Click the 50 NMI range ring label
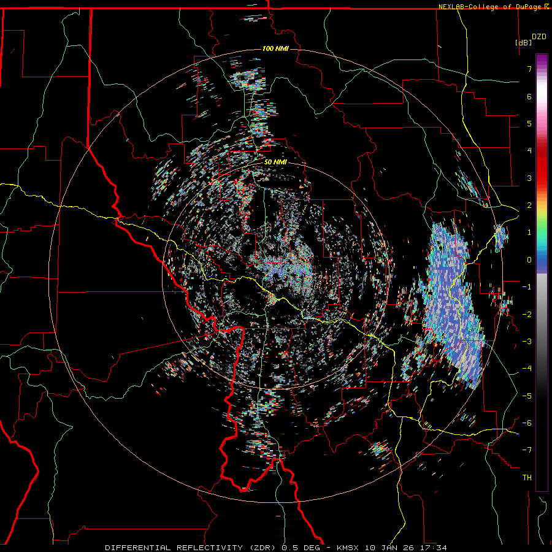The width and height of the screenshot is (552, 552). click(x=275, y=162)
